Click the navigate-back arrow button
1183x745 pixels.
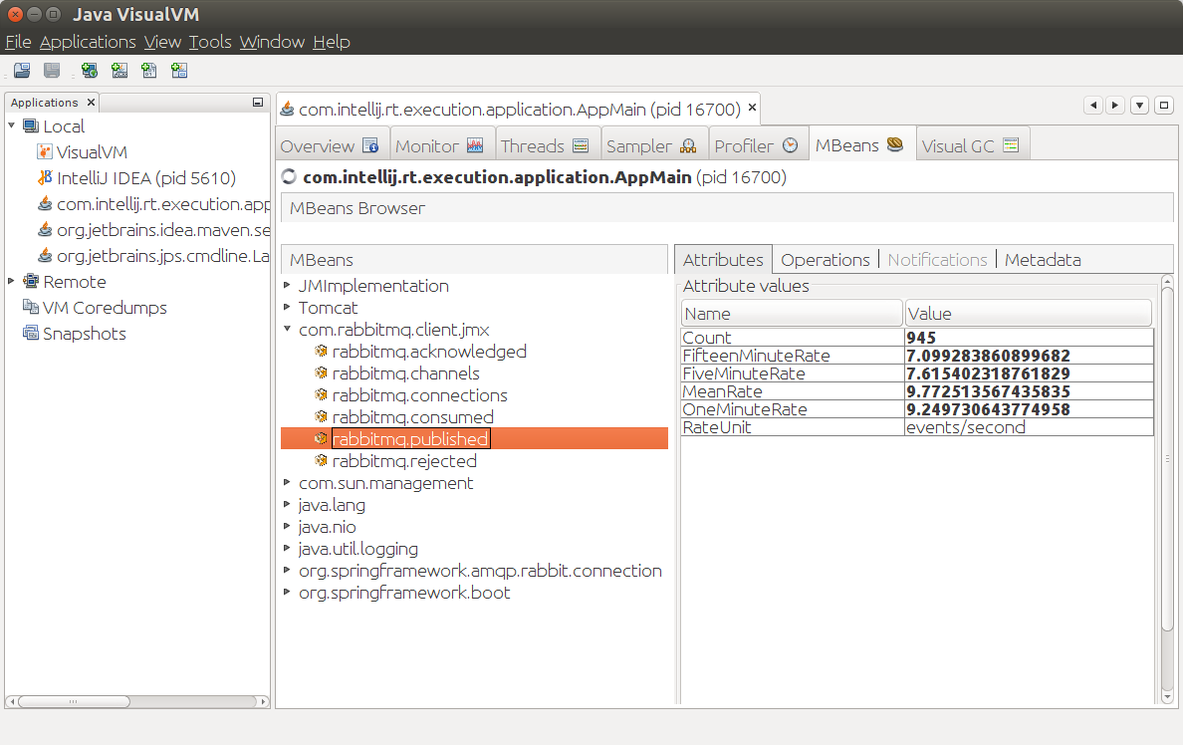1092,105
